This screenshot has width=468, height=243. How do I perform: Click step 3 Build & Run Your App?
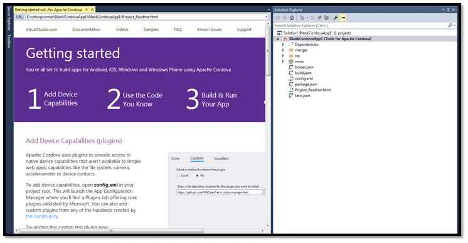pyautogui.click(x=211, y=99)
